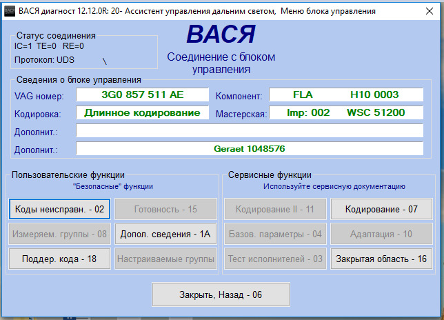Click Закрыть, Назад - 06
The image size is (444, 320).
click(221, 294)
